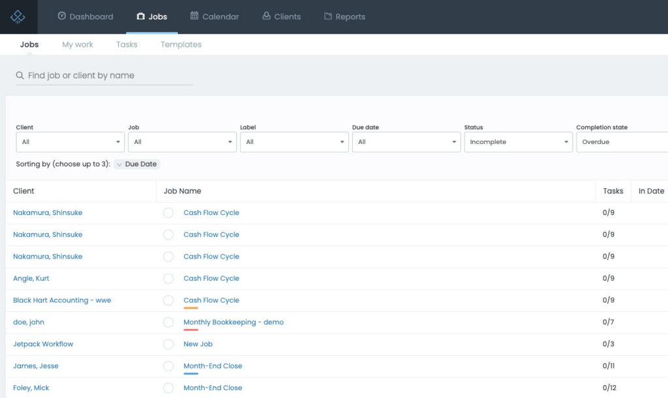
Task: Click the Dashboard gauge icon
Action: (x=62, y=16)
